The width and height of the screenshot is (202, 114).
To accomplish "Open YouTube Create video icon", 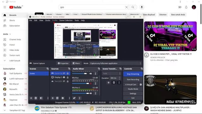I will point(180,7).
